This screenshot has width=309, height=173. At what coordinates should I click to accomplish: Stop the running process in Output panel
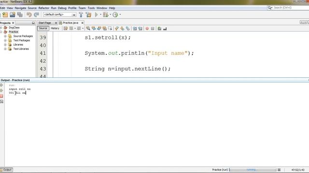coord(1,96)
